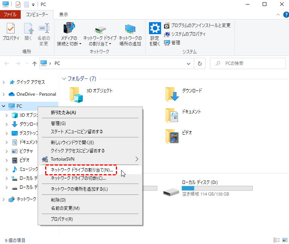Click the Forward navigation arrow
The width and height of the screenshot is (289, 244).
click(x=18, y=63)
